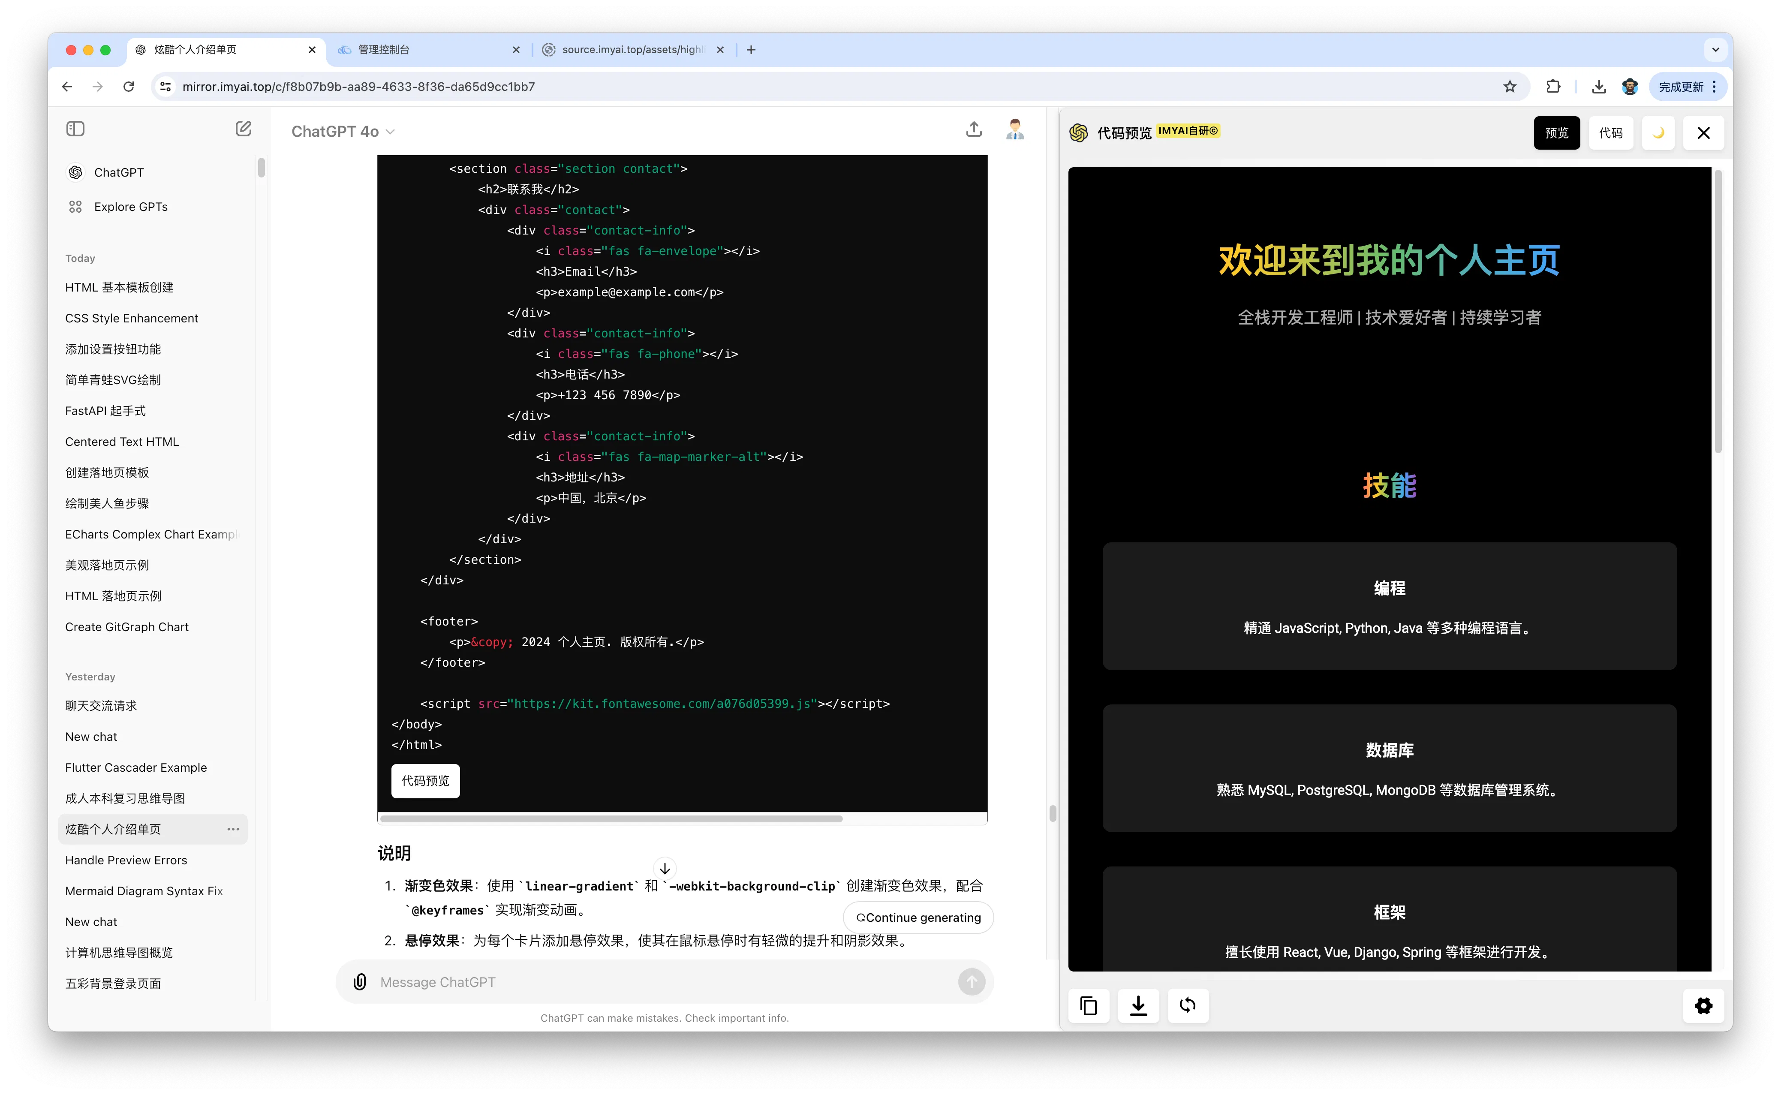Open CSS Style Enhancement chat
Viewport: 1781px width, 1095px height.
pos(153,319)
